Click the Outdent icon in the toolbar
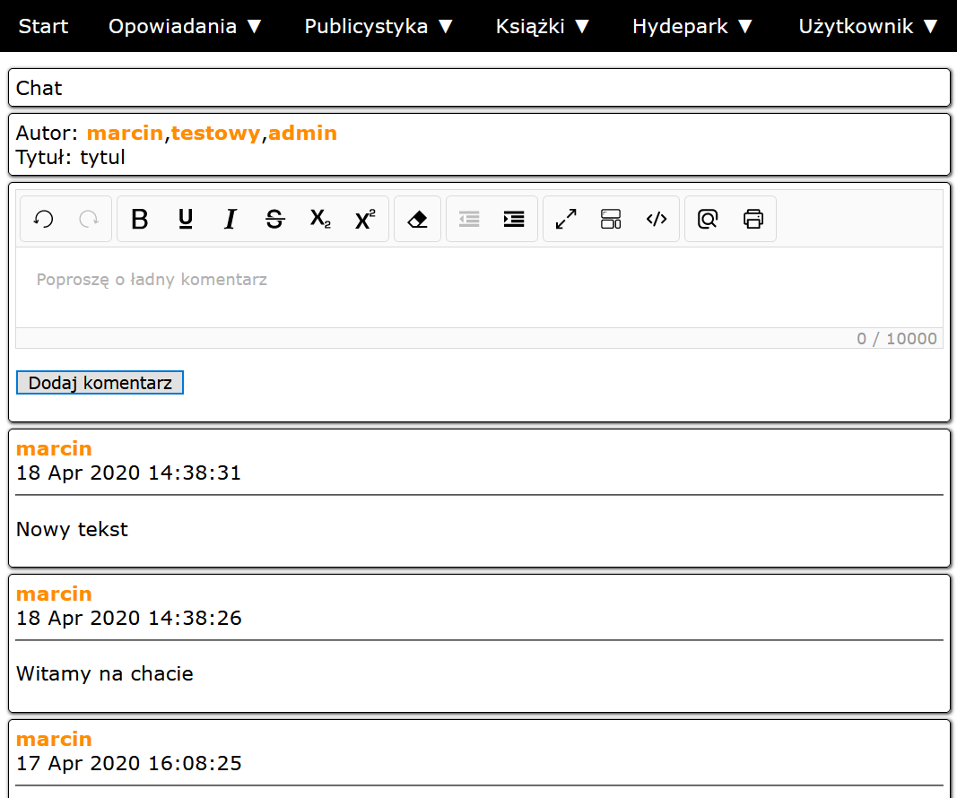This screenshot has height=798, width=957. 469,220
